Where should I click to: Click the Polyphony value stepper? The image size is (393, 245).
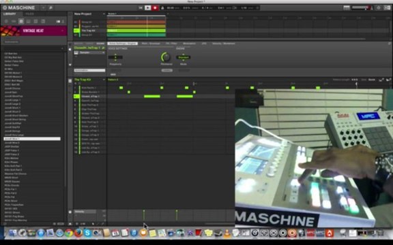pos(115,57)
